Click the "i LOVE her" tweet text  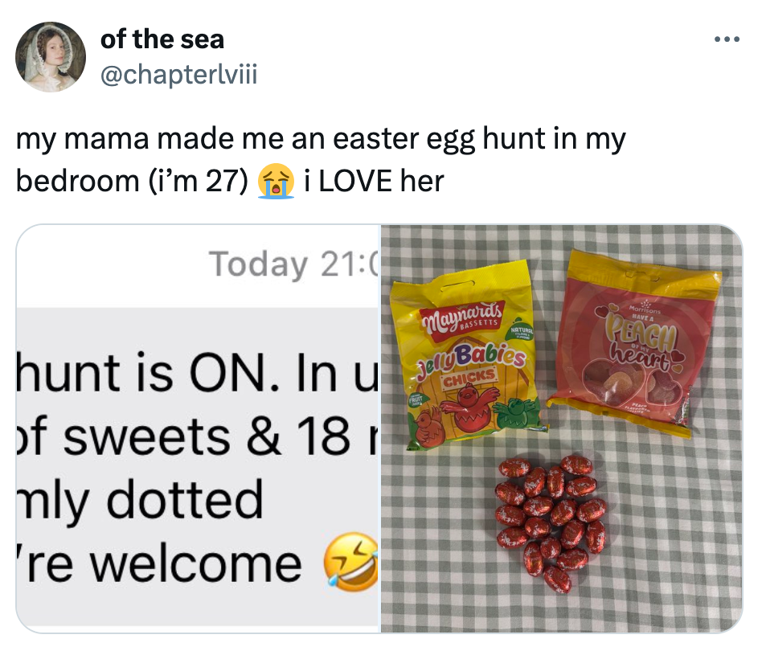[375, 181]
